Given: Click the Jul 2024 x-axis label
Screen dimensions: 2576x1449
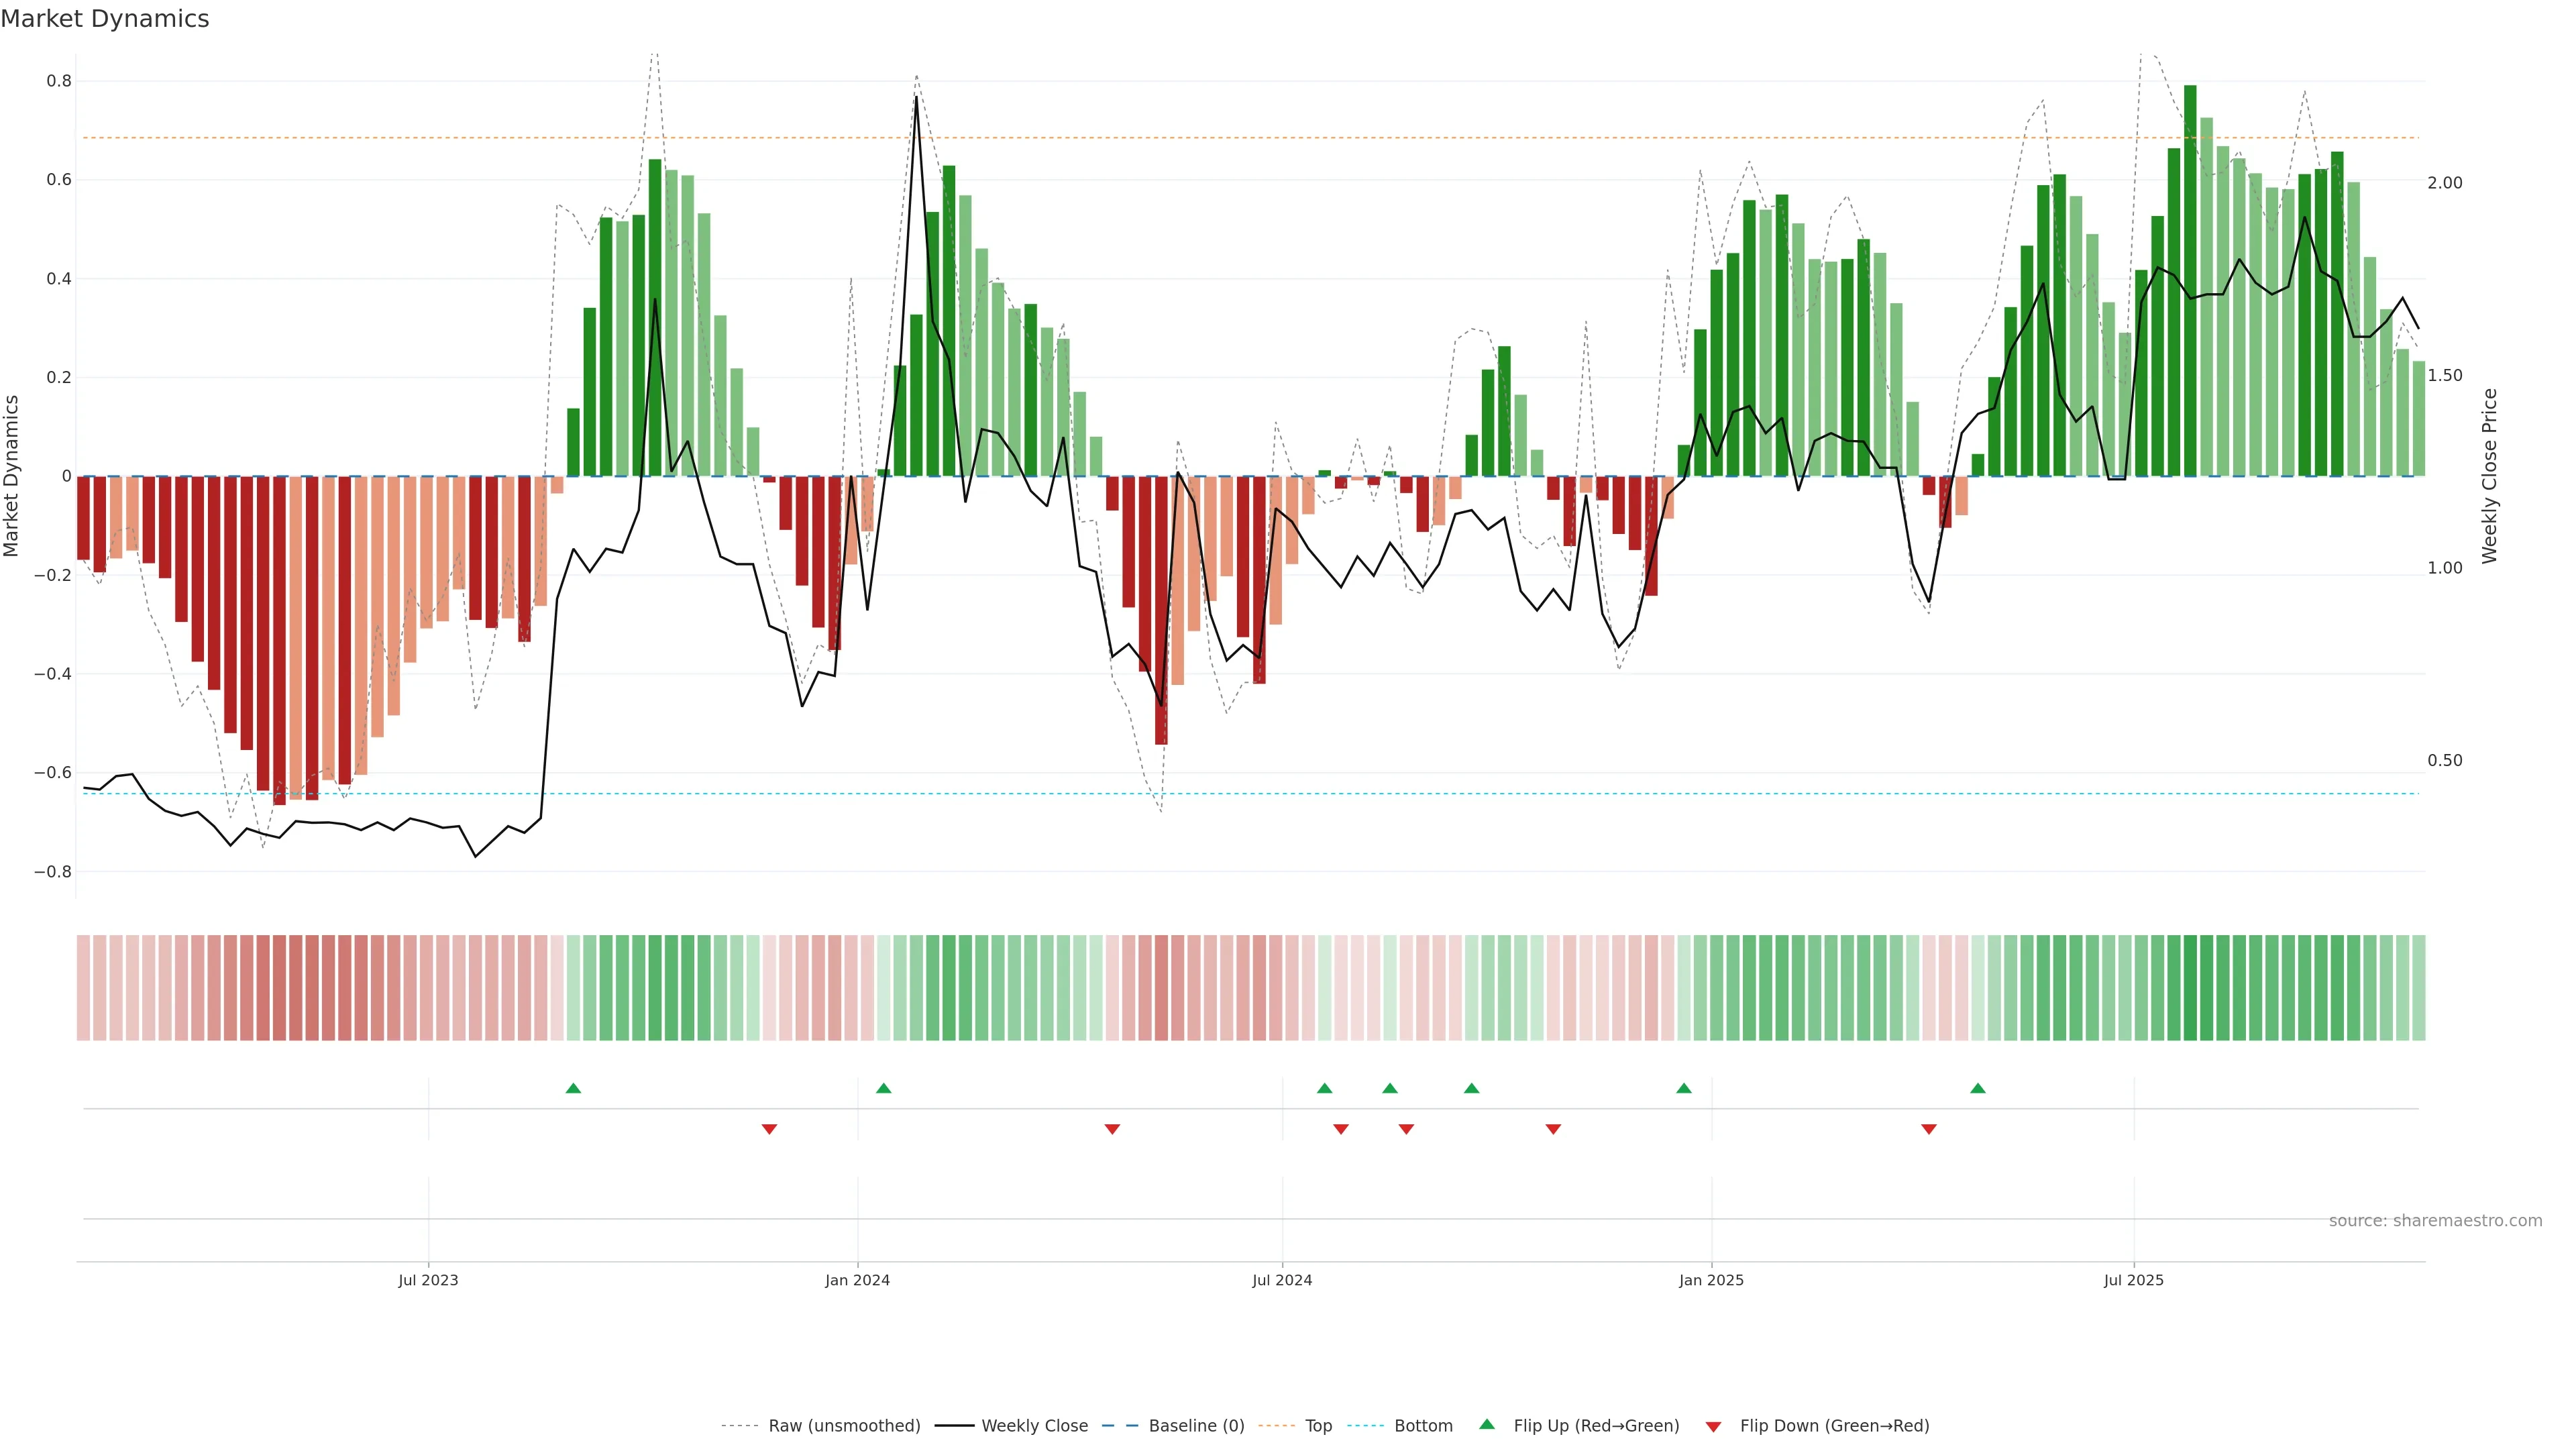Looking at the screenshot, I should [x=1282, y=1280].
